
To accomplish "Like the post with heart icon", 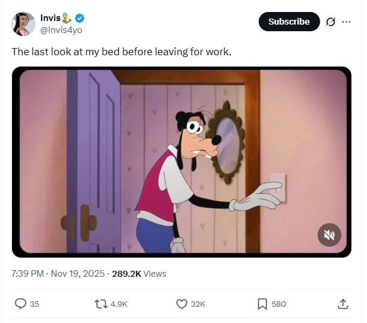I will (182, 304).
